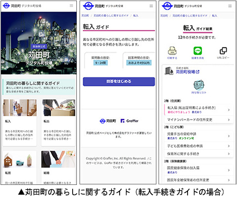237x197 pixels.
Task: Click 12件の手続きが必要です text
Action: coord(197,37)
